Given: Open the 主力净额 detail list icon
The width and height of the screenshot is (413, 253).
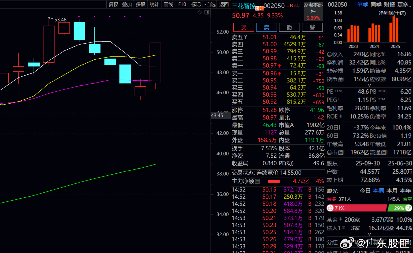Looking at the screenshot, I should coord(258,181).
